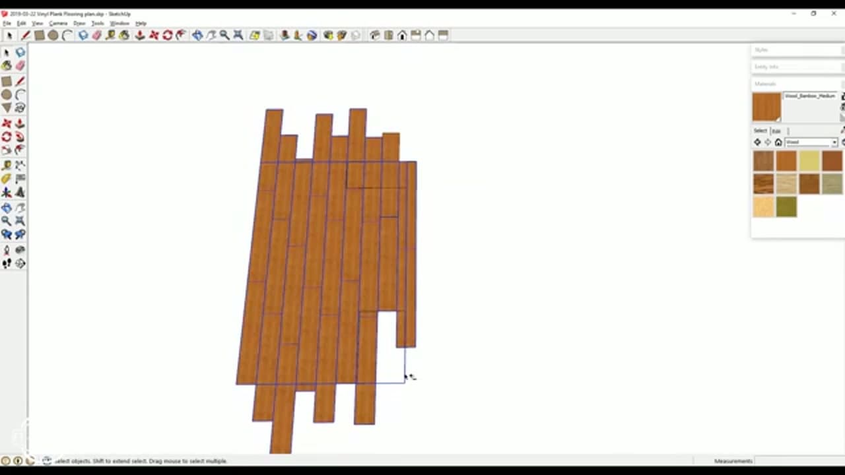This screenshot has width=845, height=475.
Task: Click the Instructor help icon in the status bar
Action: (47, 461)
